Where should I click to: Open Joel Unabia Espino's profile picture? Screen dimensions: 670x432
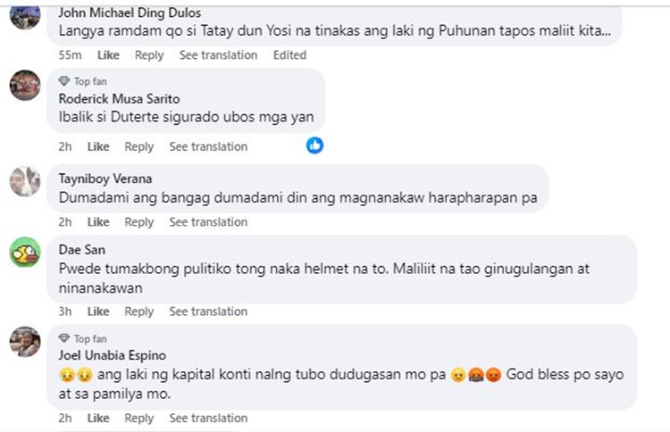click(x=25, y=341)
